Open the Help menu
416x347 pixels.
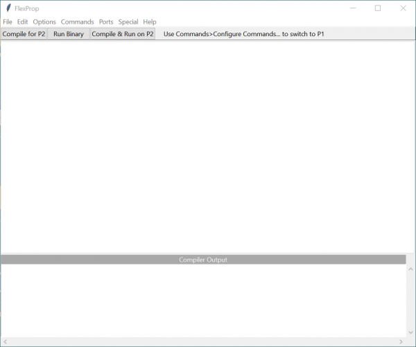click(150, 22)
